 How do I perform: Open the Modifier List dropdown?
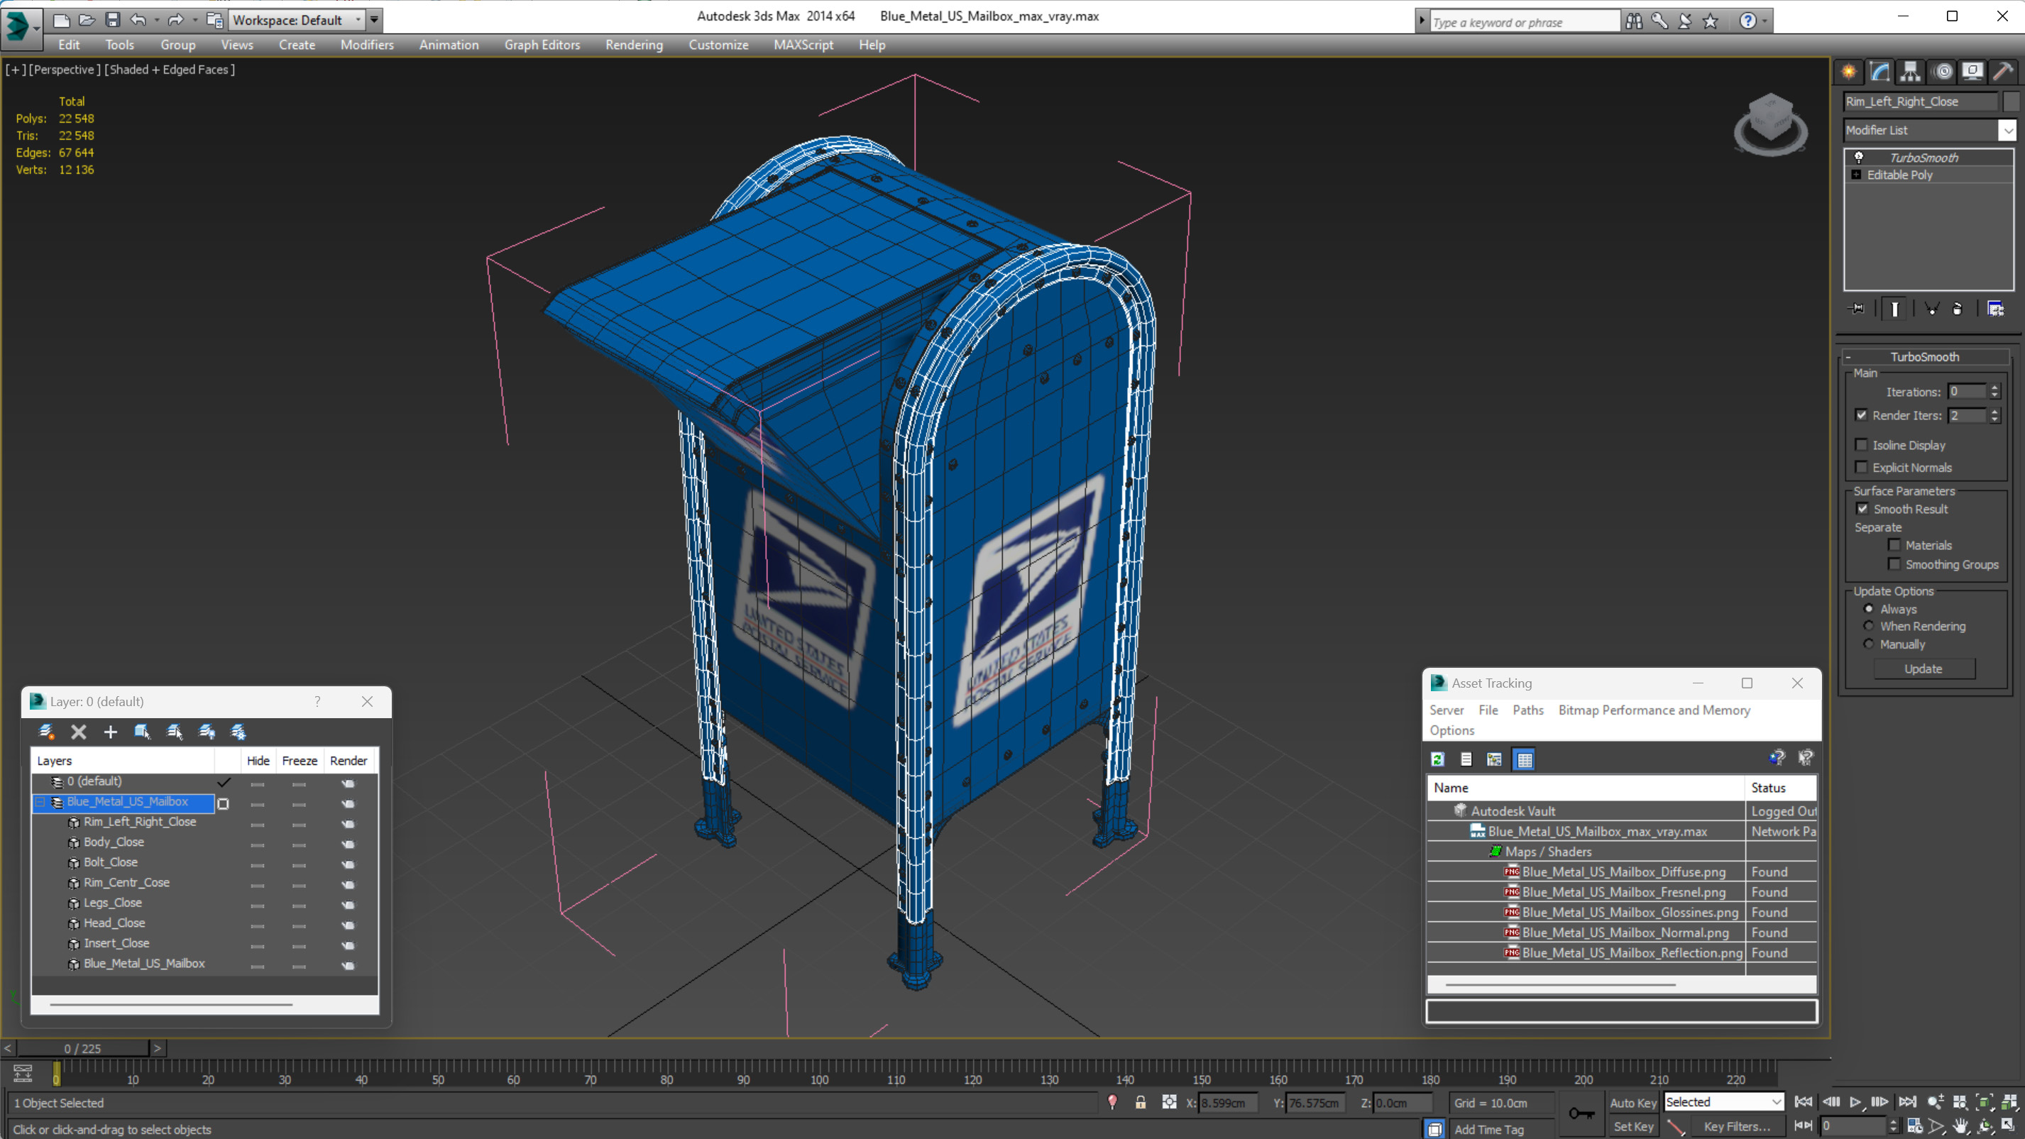(x=2008, y=130)
